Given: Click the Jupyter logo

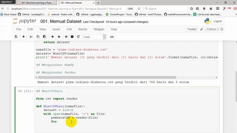Looking at the screenshot, I should click(x=24, y=21).
